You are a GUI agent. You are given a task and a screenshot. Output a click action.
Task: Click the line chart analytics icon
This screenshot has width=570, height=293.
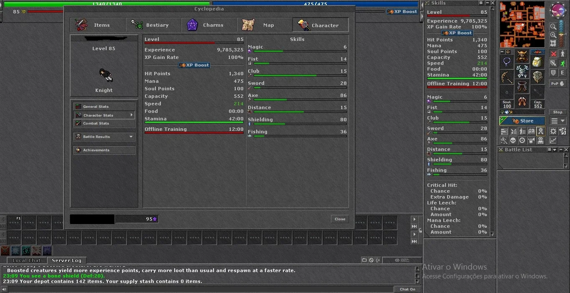(553, 140)
